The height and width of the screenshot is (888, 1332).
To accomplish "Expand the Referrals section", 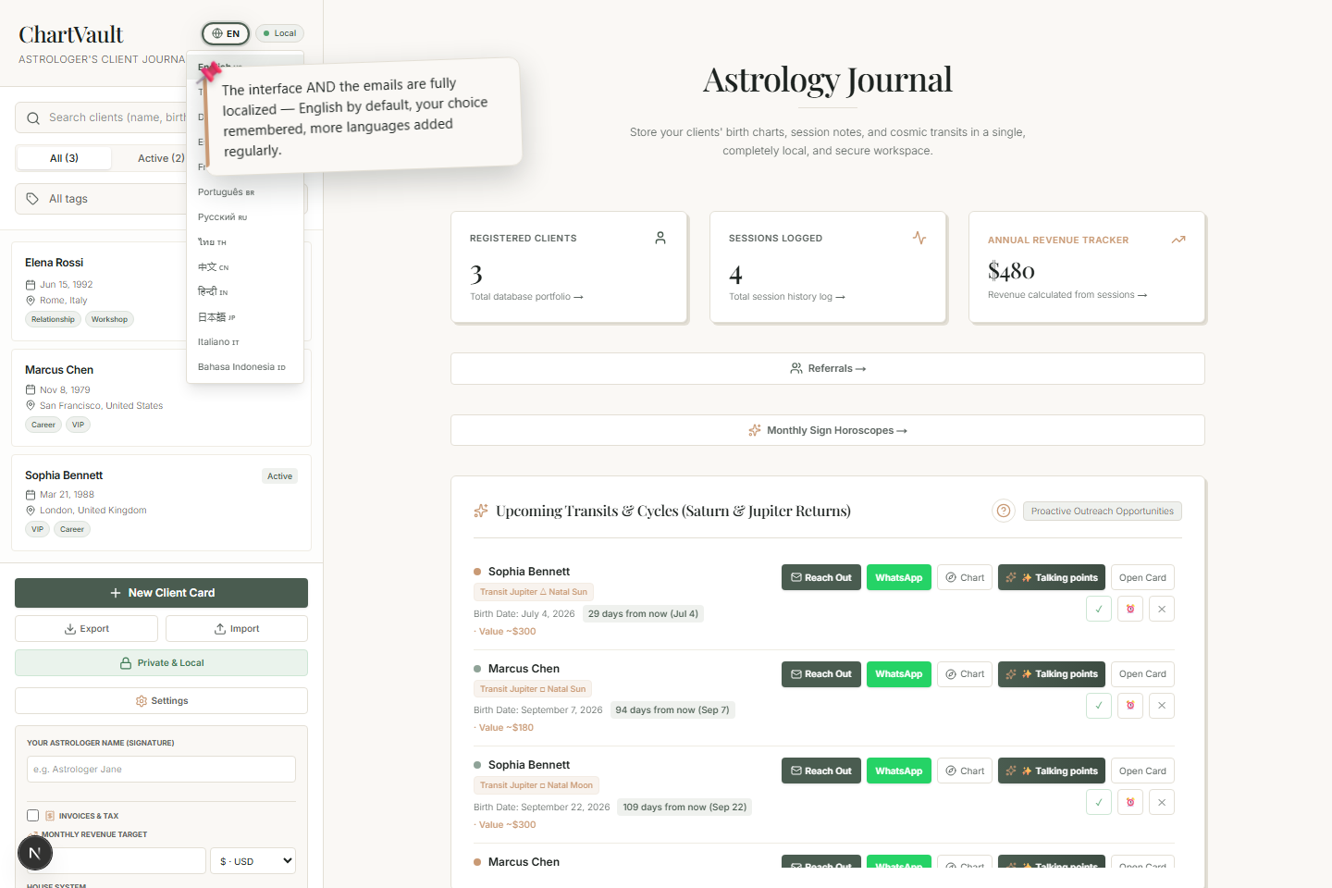I will [828, 368].
